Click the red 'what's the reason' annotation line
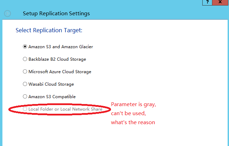Screen dimensions: 229x146 [133, 122]
